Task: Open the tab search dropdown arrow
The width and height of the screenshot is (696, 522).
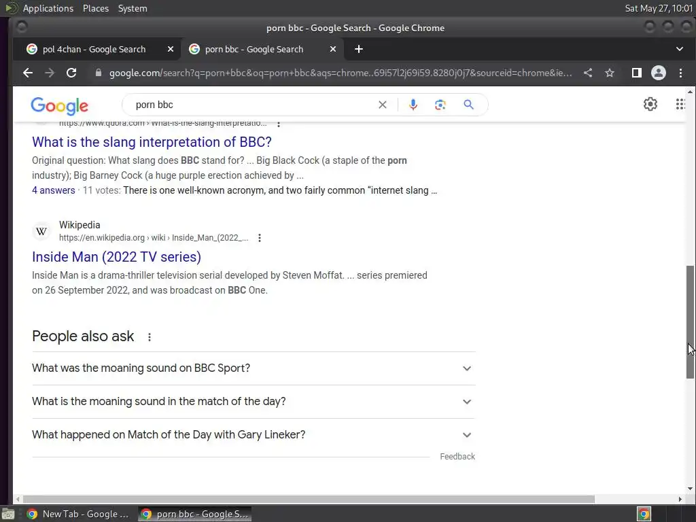Action: (680, 49)
